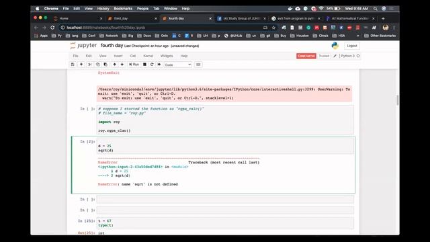Switch to the third_day browser tab
The height and width of the screenshot is (242, 430).
[132, 18]
